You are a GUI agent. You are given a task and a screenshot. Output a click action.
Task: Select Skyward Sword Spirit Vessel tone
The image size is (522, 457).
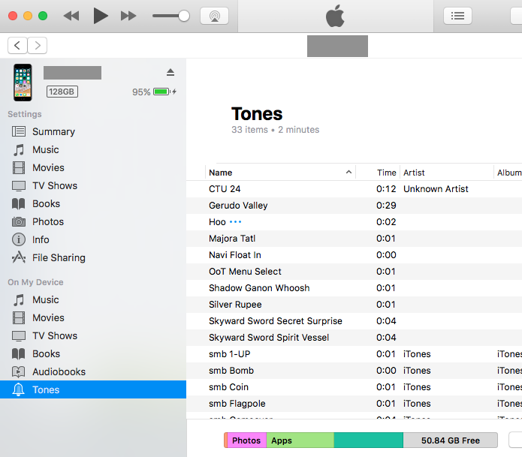click(354, 338)
